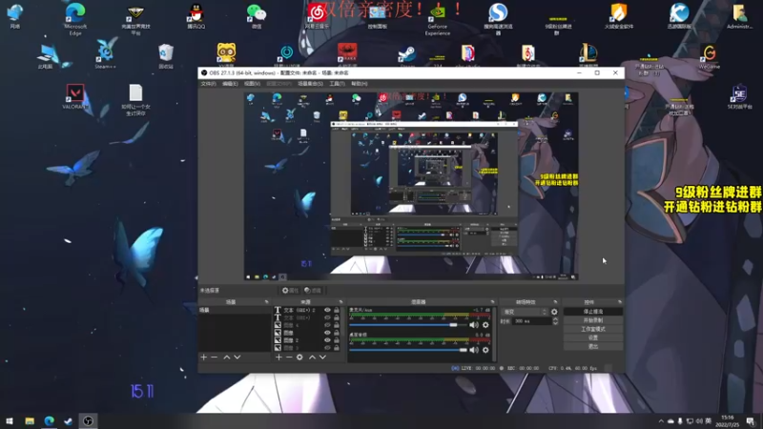Pop out the 转场特效 dock panel
Screen dimensions: 763x429
click(555, 302)
